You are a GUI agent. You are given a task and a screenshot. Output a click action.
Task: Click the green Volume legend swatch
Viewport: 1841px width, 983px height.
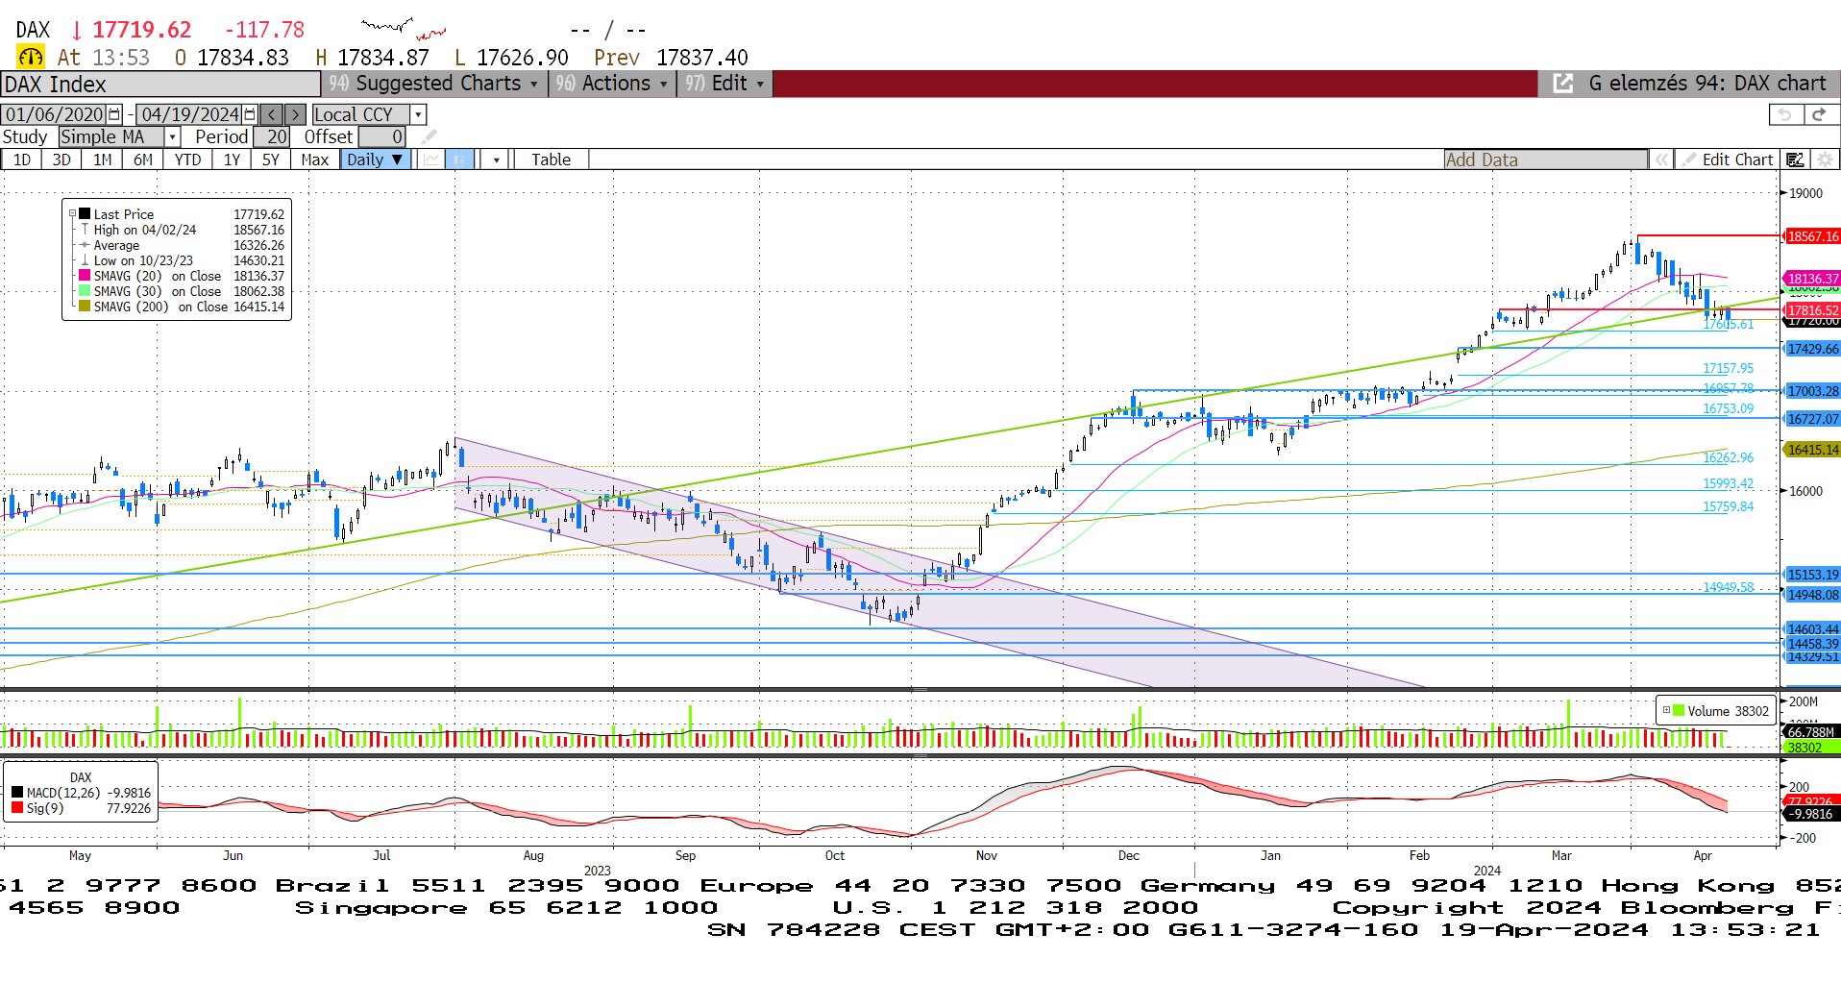click(1679, 711)
